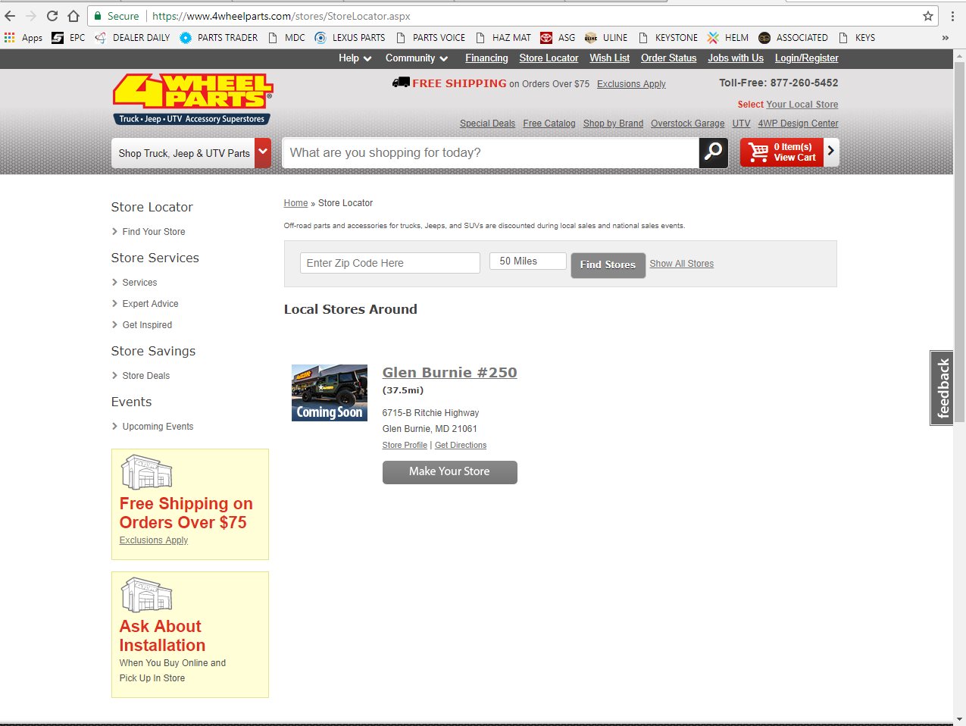The image size is (966, 726).
Task: Open the KEYSTONE bookmark
Action: [668, 37]
